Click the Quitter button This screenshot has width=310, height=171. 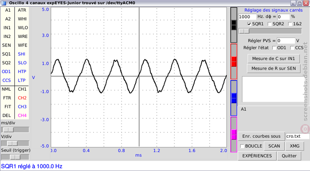click(x=289, y=156)
